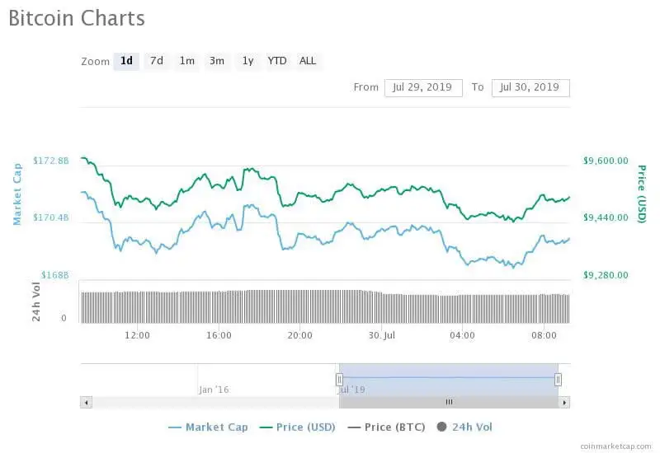Click the scrollbar left arrow
This screenshot has width=660, height=453.
86,402
